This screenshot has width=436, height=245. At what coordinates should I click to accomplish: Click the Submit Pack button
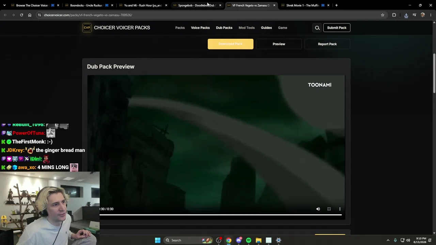pyautogui.click(x=337, y=28)
